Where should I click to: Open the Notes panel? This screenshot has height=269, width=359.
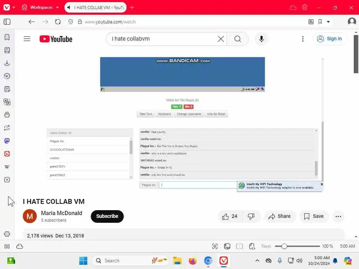click(7, 89)
